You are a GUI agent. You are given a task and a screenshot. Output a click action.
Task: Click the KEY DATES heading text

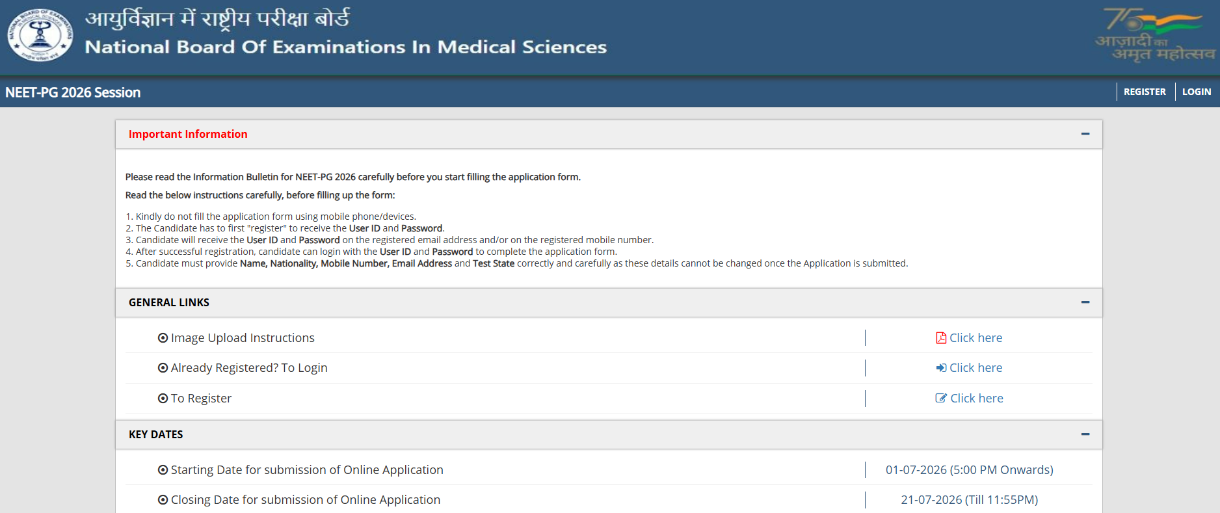click(156, 434)
